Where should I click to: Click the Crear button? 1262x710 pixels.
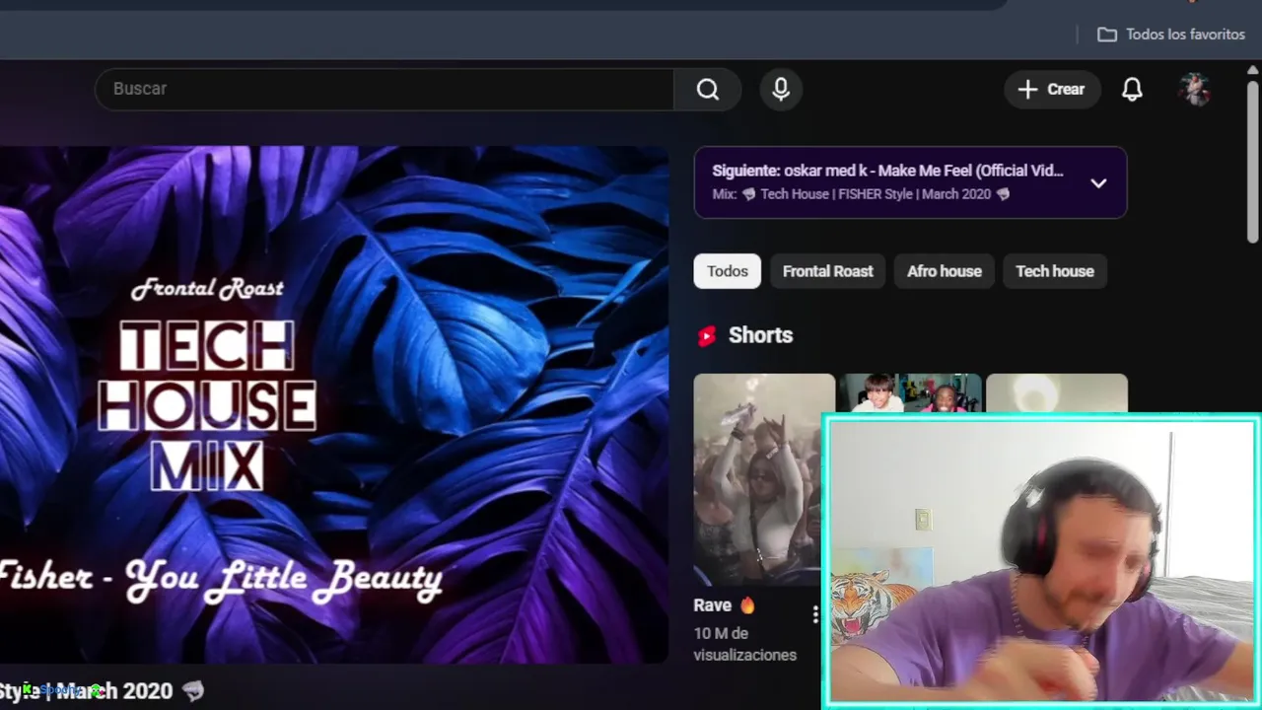[1052, 89]
